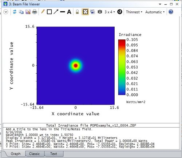Open the Automatic dropdown
Viewport: 182px width, 158px height.
pyautogui.click(x=155, y=12)
